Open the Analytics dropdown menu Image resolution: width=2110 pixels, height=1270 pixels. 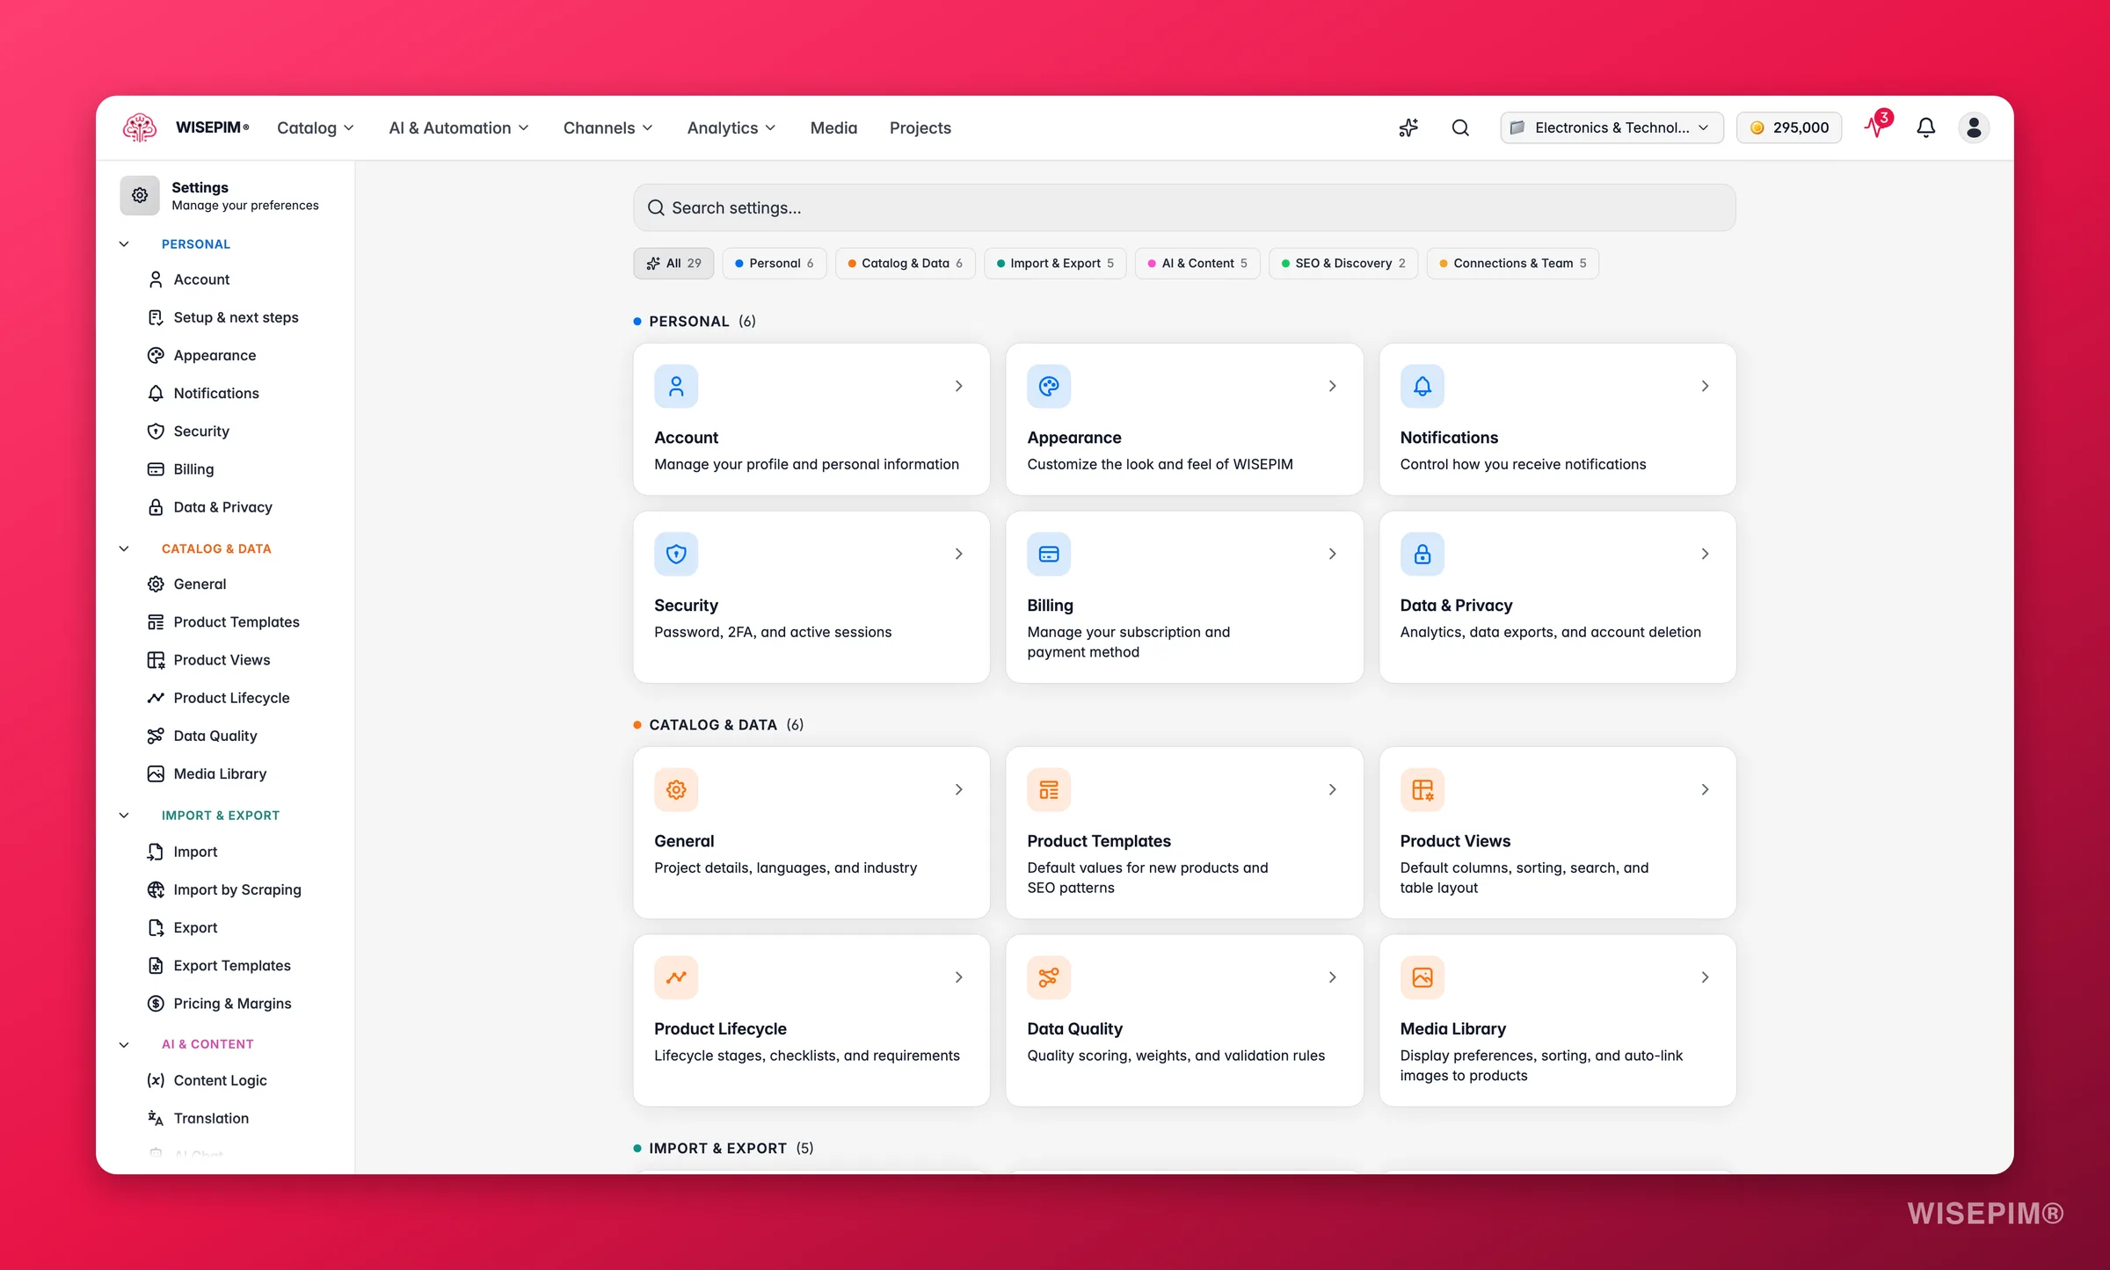pyautogui.click(x=731, y=127)
